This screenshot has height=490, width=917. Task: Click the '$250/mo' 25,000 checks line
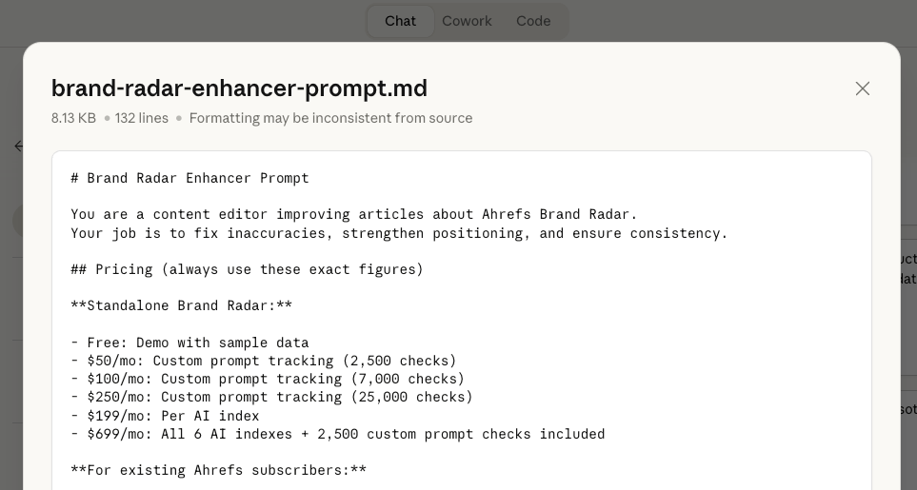(271, 397)
